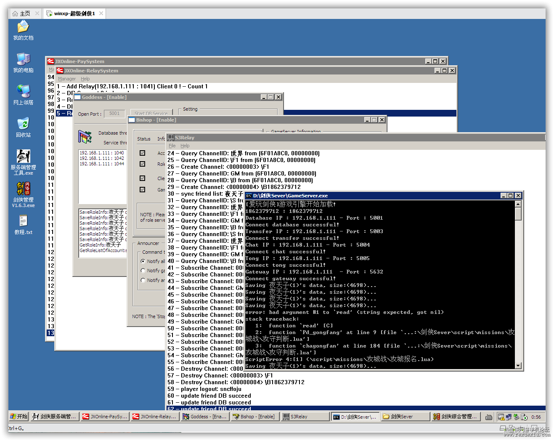Toggle the fourth status checkbox in Bishop
Viewport: 554px width, 441px height.
pyautogui.click(x=143, y=190)
